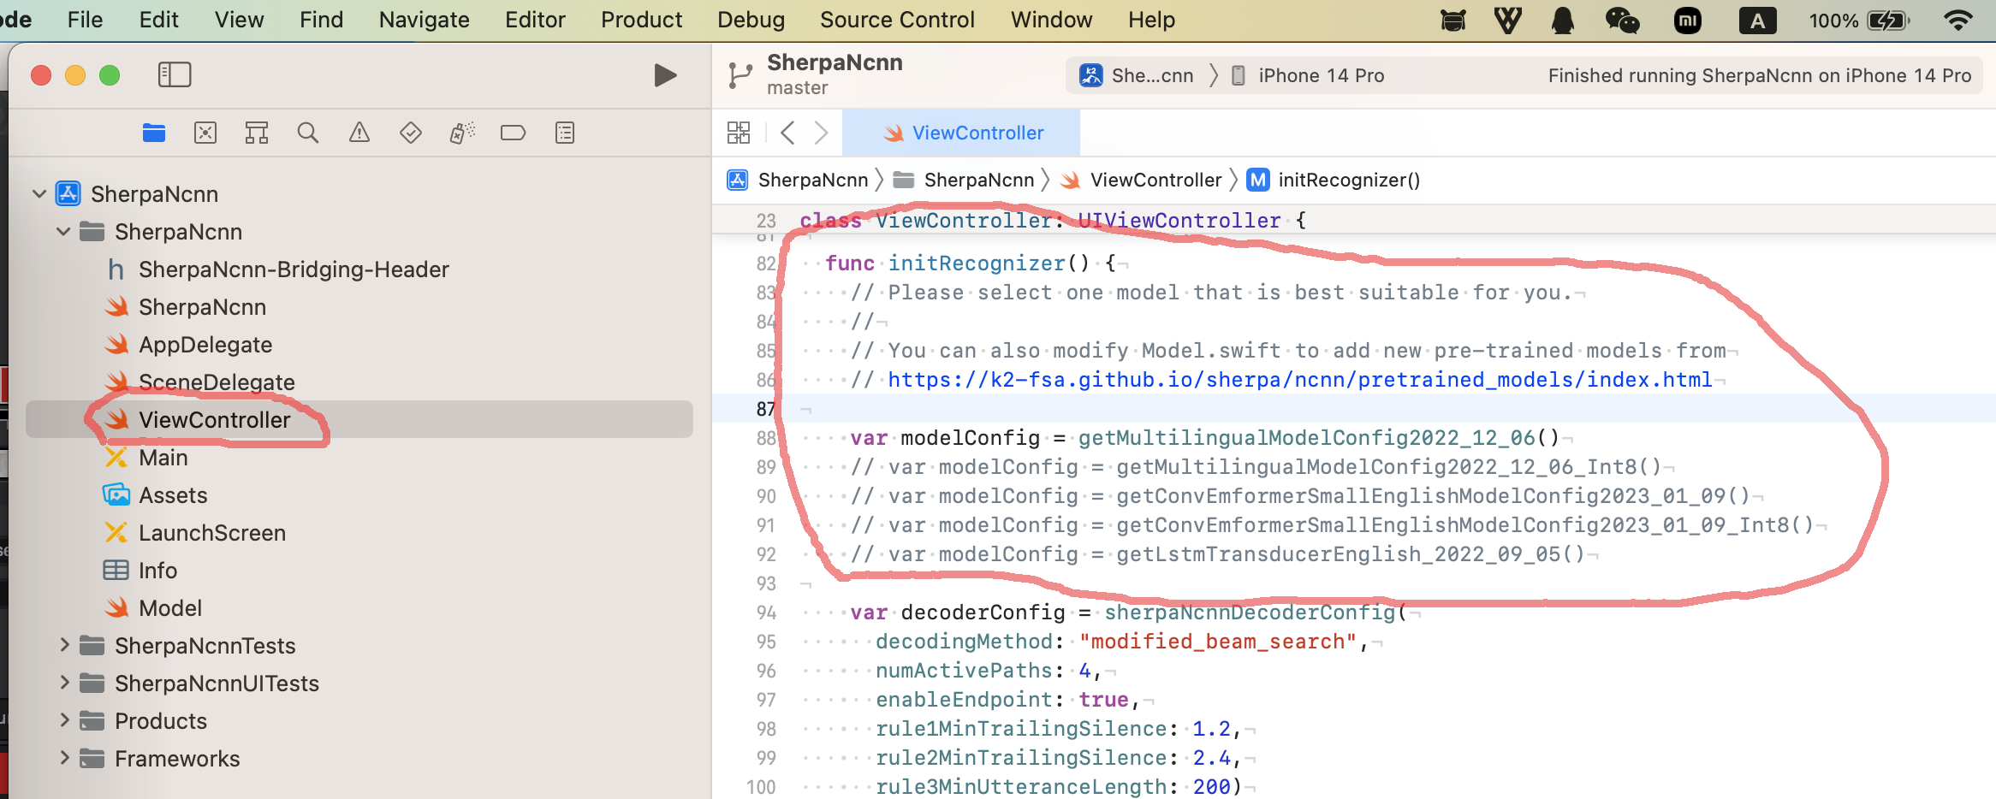The image size is (1996, 799).
Task: Open the Navigate menu
Action: click(424, 20)
